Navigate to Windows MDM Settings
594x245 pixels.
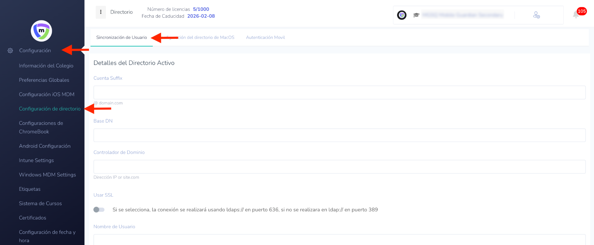click(47, 175)
